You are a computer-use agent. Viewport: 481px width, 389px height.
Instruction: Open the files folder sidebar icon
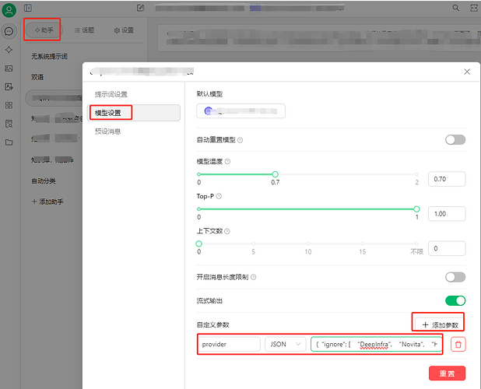pos(9,142)
